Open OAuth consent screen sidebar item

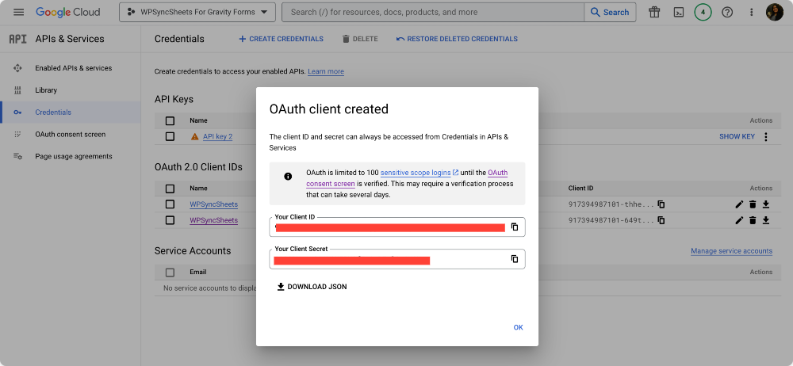71,135
